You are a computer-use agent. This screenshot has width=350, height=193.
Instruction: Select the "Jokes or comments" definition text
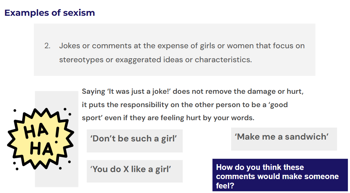pyautogui.click(x=182, y=46)
